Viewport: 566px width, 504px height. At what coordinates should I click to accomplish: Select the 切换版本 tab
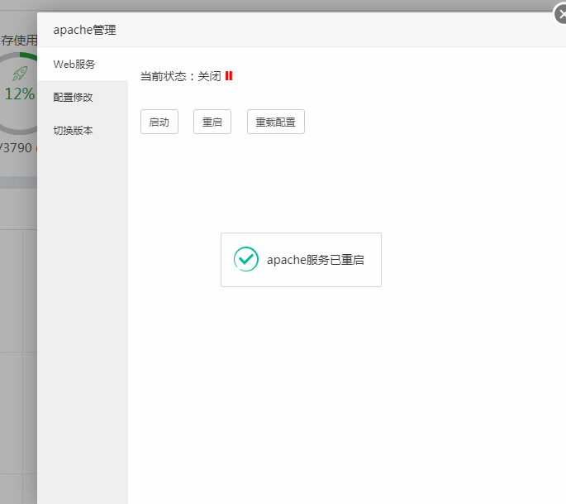[x=83, y=130]
